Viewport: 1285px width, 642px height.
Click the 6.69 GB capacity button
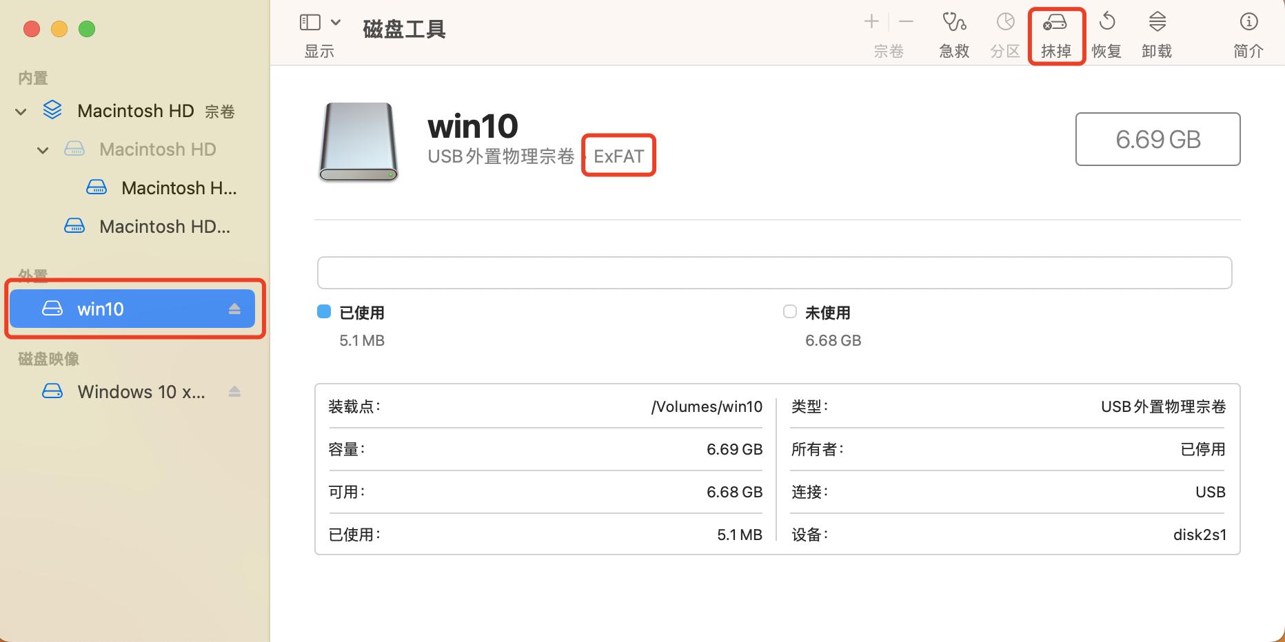(1157, 139)
